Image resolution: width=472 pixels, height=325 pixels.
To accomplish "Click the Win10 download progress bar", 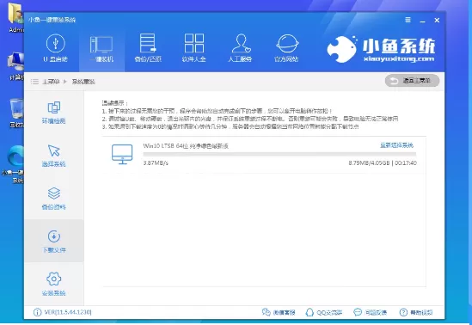I will pos(279,155).
